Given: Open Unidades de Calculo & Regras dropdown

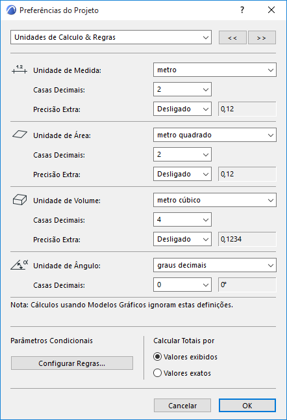Looking at the screenshot, I should pos(111,37).
